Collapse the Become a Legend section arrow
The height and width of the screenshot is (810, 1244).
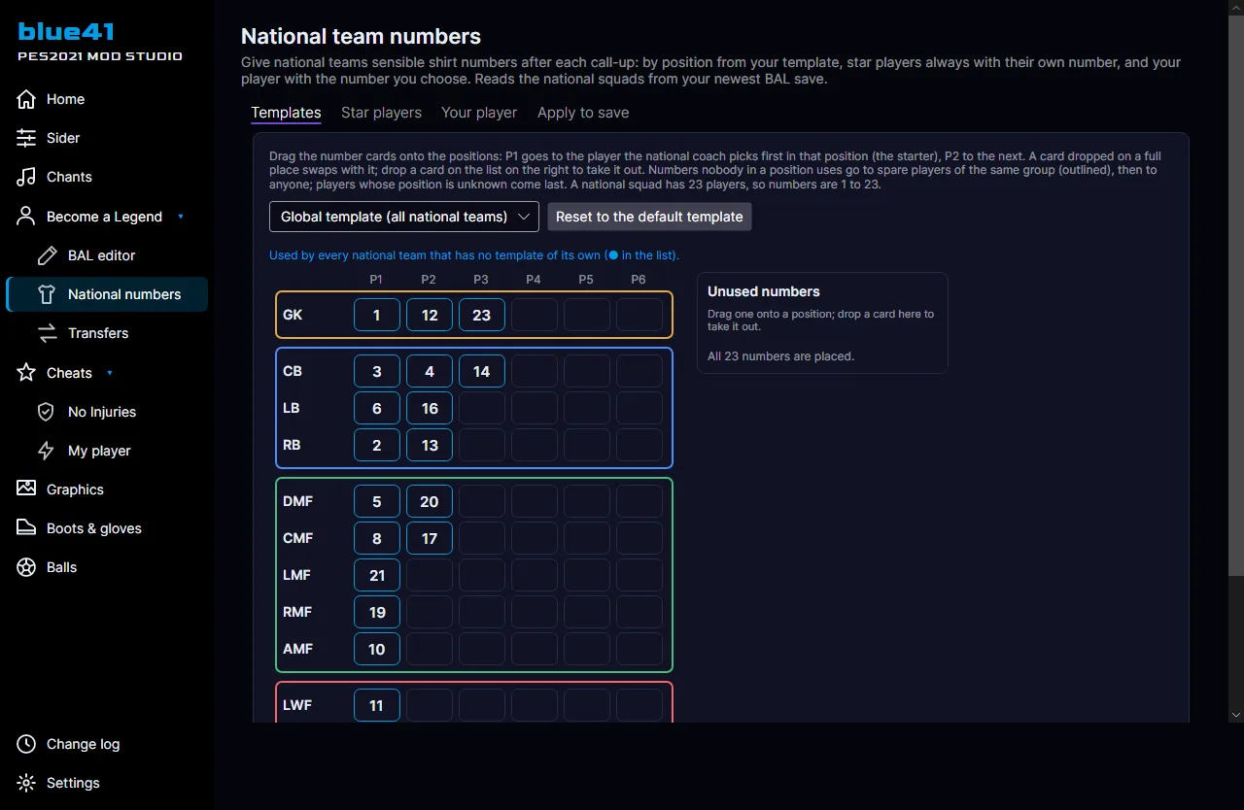click(181, 217)
